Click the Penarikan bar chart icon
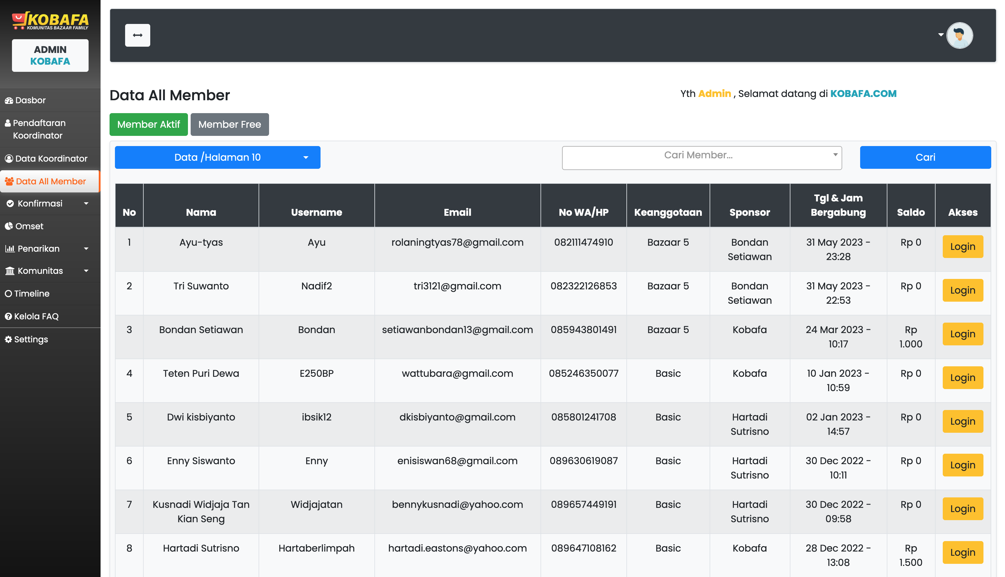 [x=10, y=249]
